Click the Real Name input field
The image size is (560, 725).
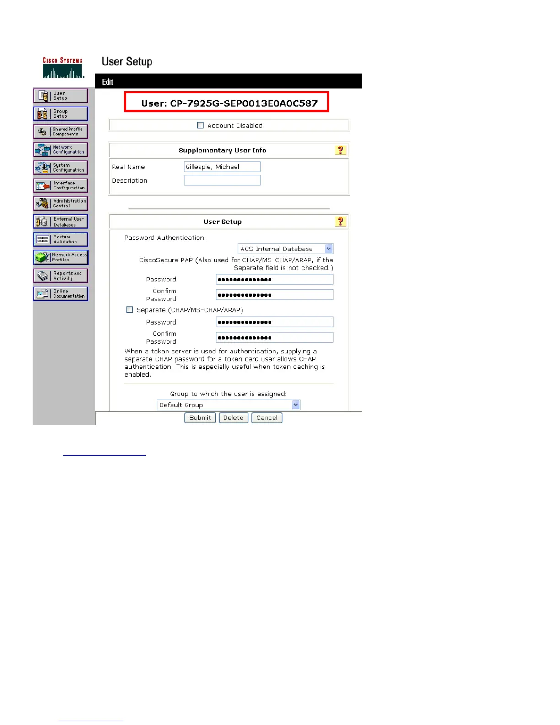[x=222, y=167]
